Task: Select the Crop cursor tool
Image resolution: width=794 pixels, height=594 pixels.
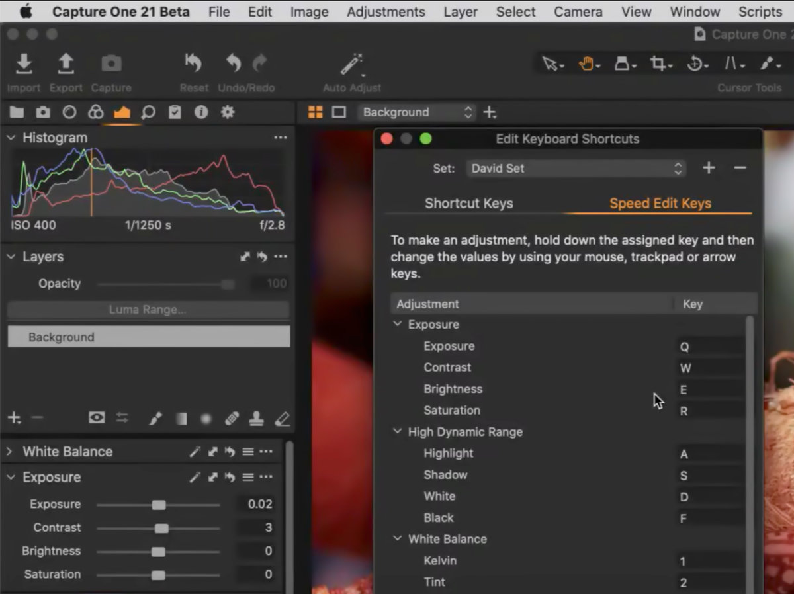Action: coord(660,64)
